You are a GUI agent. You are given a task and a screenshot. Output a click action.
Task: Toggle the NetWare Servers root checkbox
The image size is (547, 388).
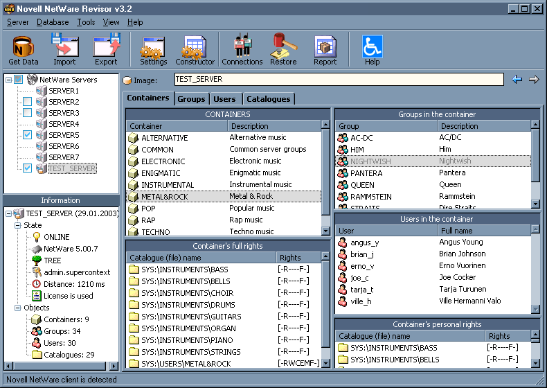19,80
